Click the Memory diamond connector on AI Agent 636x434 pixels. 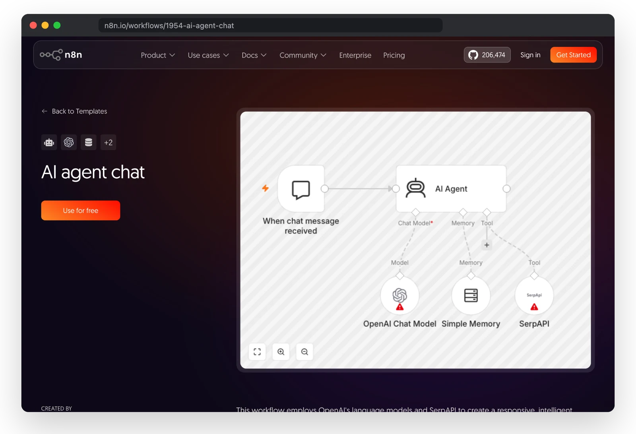[463, 212]
